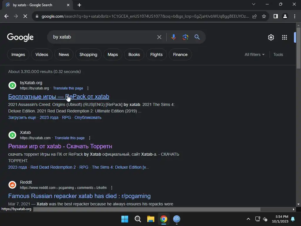Bookmark this page with the star icon
The height and width of the screenshot is (226, 301).
point(264,16)
